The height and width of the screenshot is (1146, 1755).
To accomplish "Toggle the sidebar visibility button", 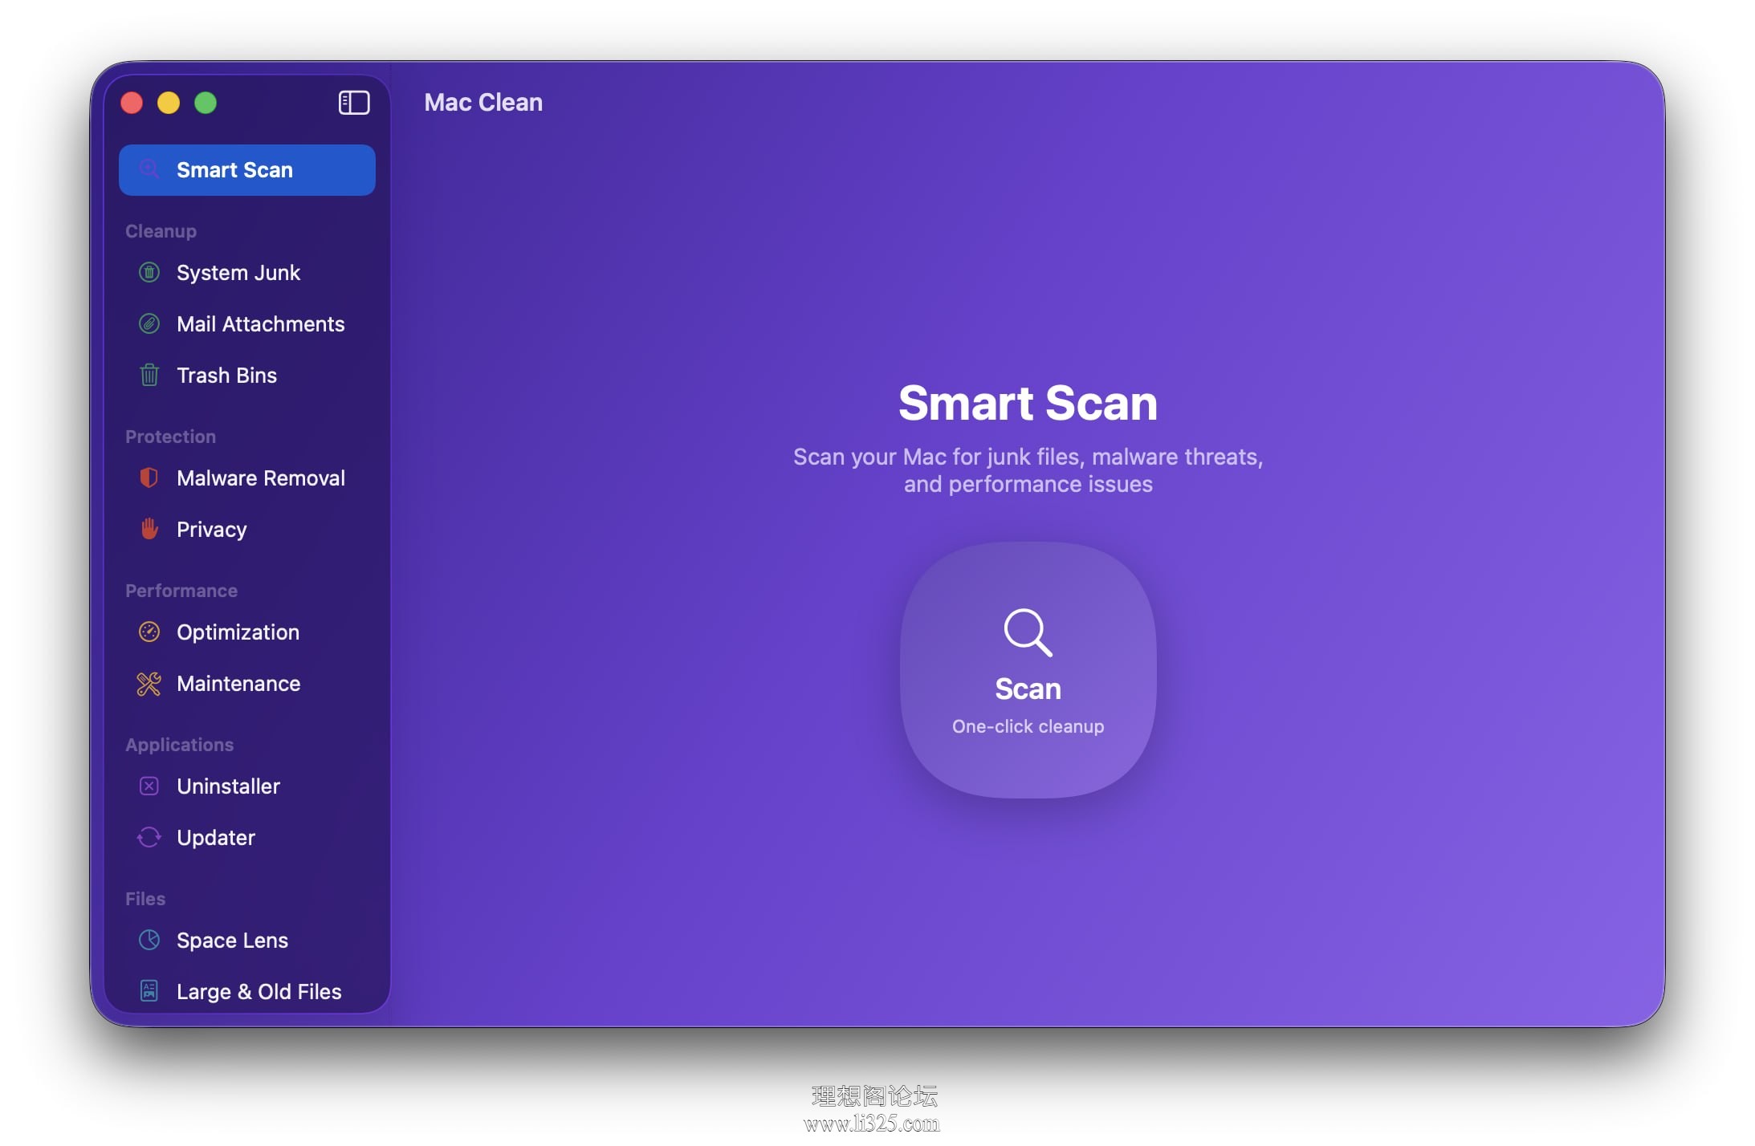I will (x=354, y=103).
